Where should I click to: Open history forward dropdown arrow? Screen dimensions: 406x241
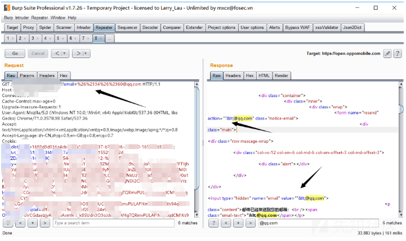pyautogui.click(x=86, y=53)
